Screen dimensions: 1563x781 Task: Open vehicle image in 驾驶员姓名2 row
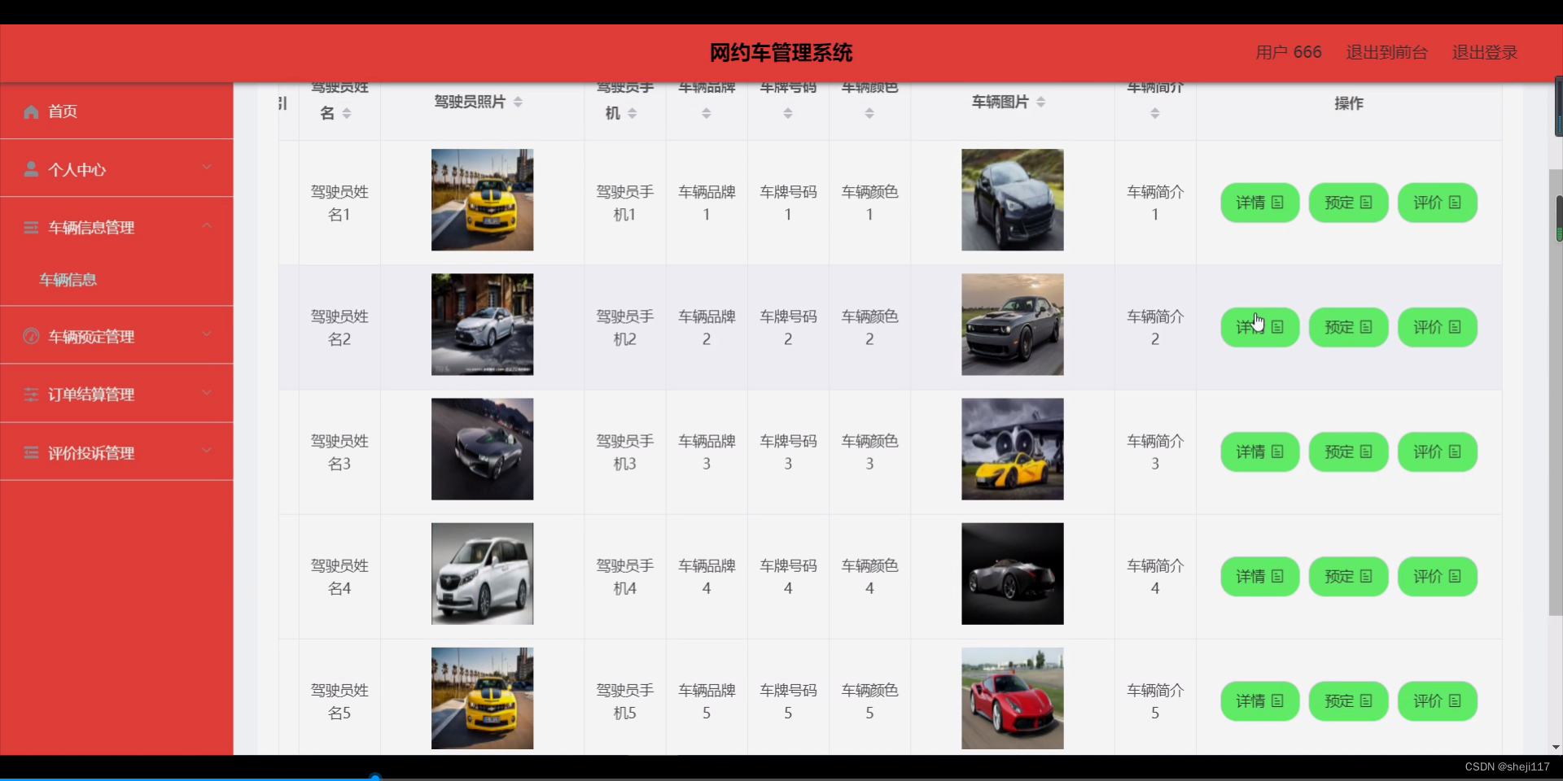1012,324
